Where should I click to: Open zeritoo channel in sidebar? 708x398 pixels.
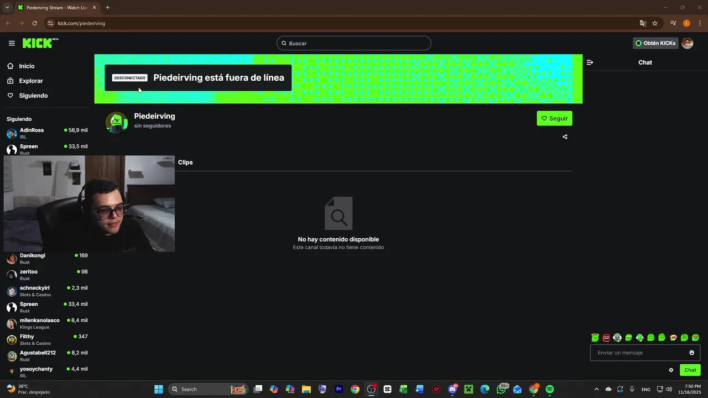[x=47, y=275]
